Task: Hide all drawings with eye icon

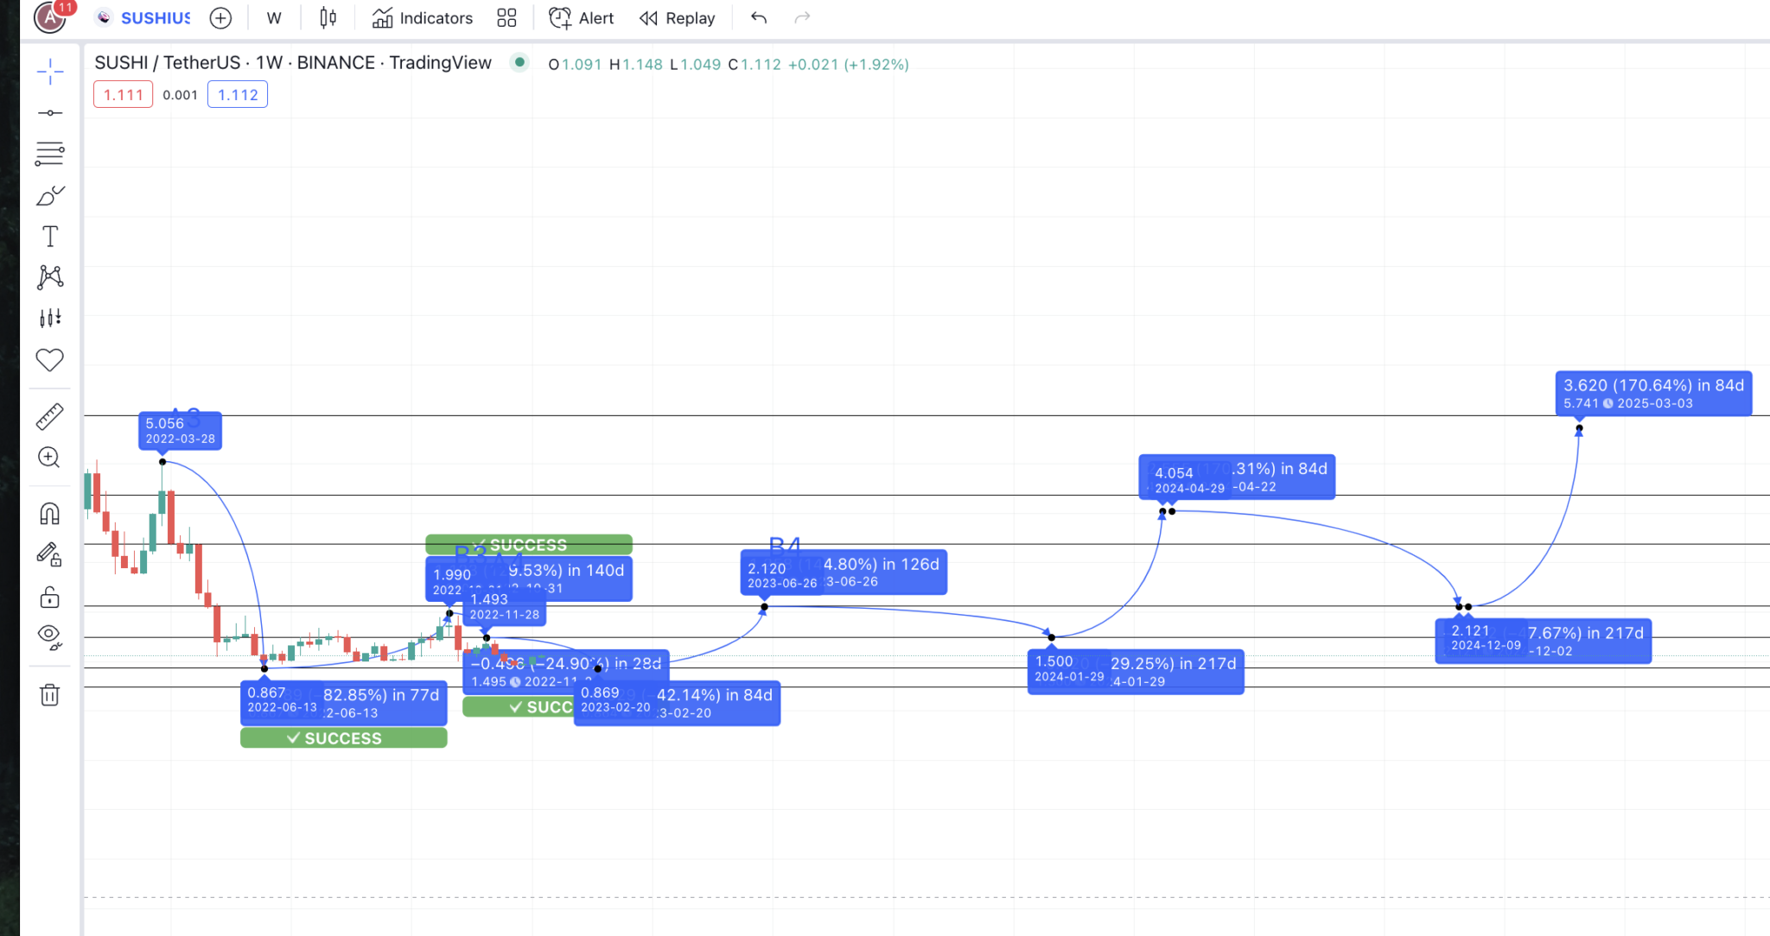Action: [50, 637]
